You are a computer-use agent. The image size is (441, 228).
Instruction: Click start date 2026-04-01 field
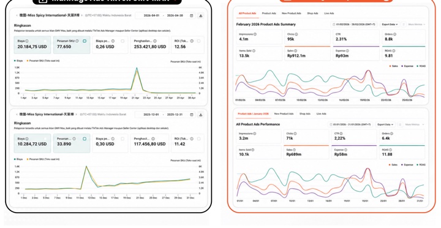click(x=152, y=16)
